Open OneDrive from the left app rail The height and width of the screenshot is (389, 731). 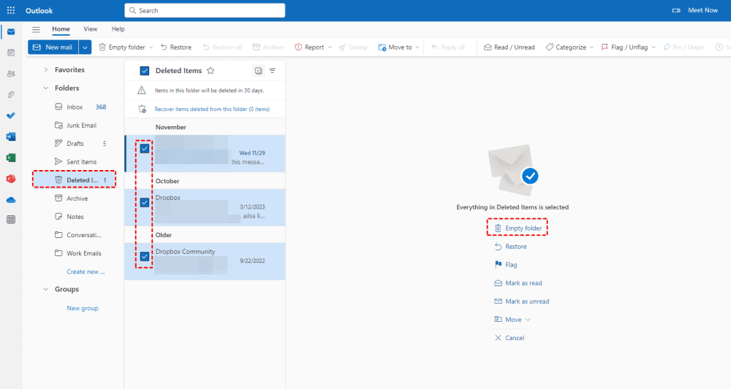(x=11, y=199)
